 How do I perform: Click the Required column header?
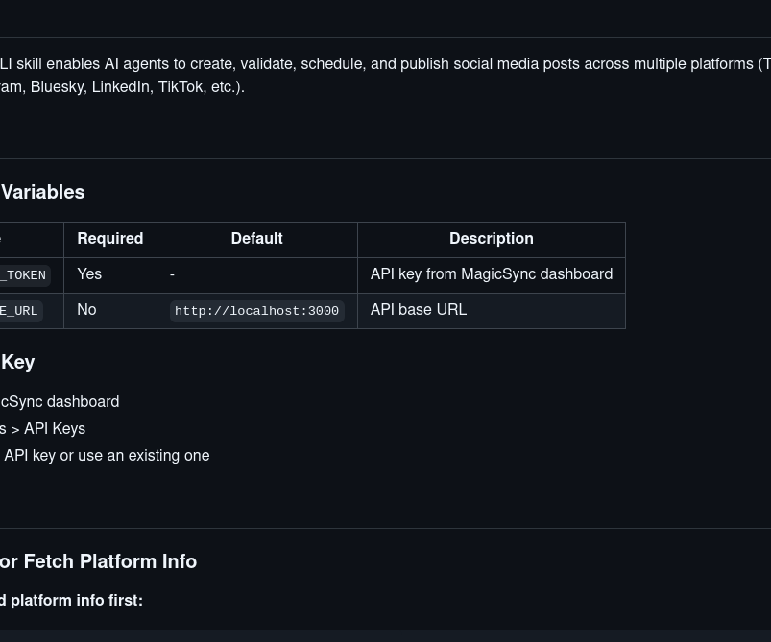tap(110, 239)
